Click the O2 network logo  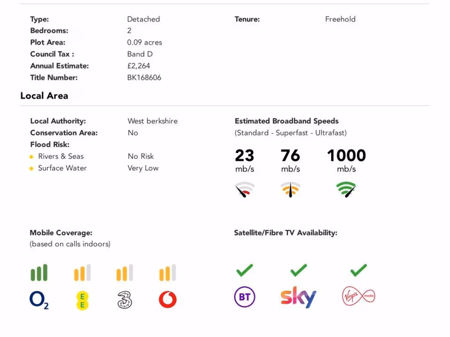39,300
